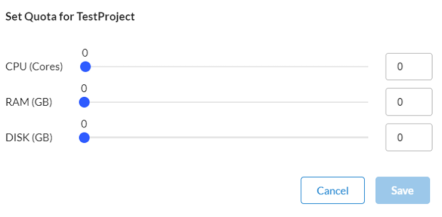This screenshot has width=442, height=217.
Task: Click the Set Quota for TestProject title
Action: 70,17
